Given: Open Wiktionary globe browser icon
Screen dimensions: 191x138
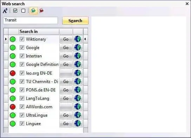Looking at the screenshot, I should (78, 39).
